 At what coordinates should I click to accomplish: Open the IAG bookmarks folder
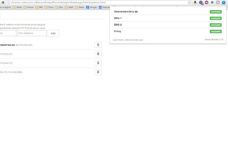tap(39, 7)
